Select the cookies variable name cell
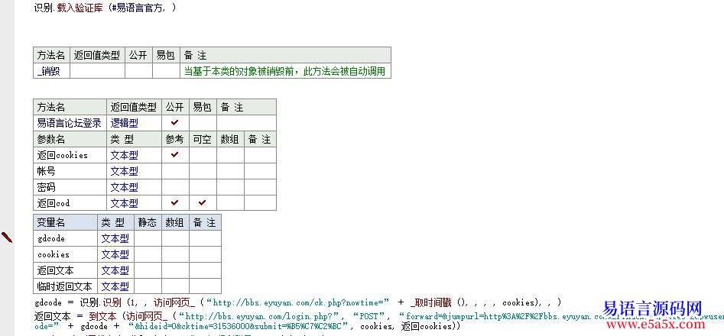 (x=65, y=254)
